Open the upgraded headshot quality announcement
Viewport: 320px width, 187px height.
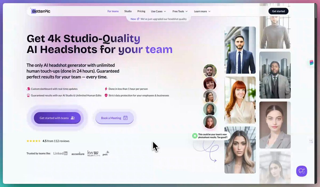coord(158,19)
